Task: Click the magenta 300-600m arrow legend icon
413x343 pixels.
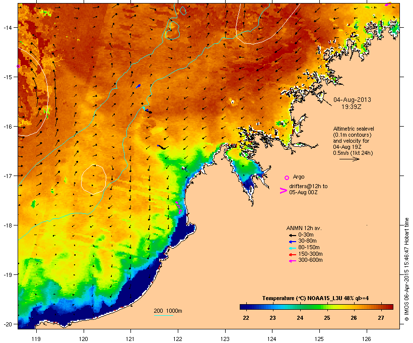Action: pos(292,261)
